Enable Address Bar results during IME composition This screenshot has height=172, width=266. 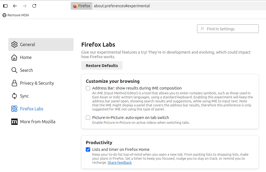tap(88, 88)
